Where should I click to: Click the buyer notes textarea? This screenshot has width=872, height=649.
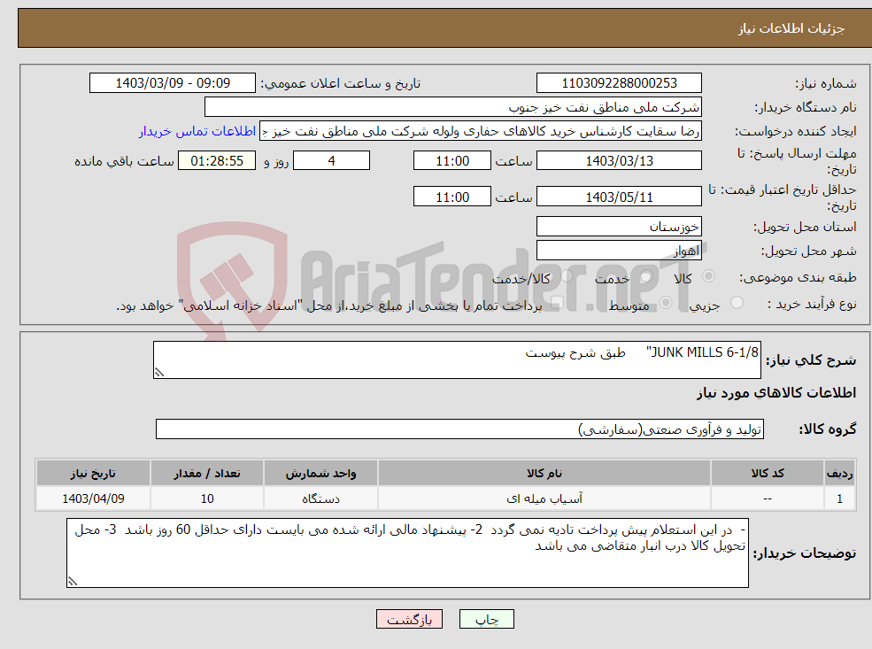point(407,552)
